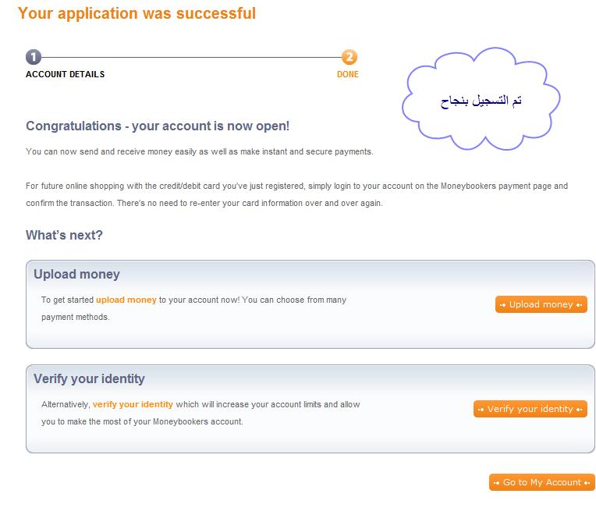Open Go to My Account button
Image resolution: width=596 pixels, height=515 pixels.
pos(541,482)
